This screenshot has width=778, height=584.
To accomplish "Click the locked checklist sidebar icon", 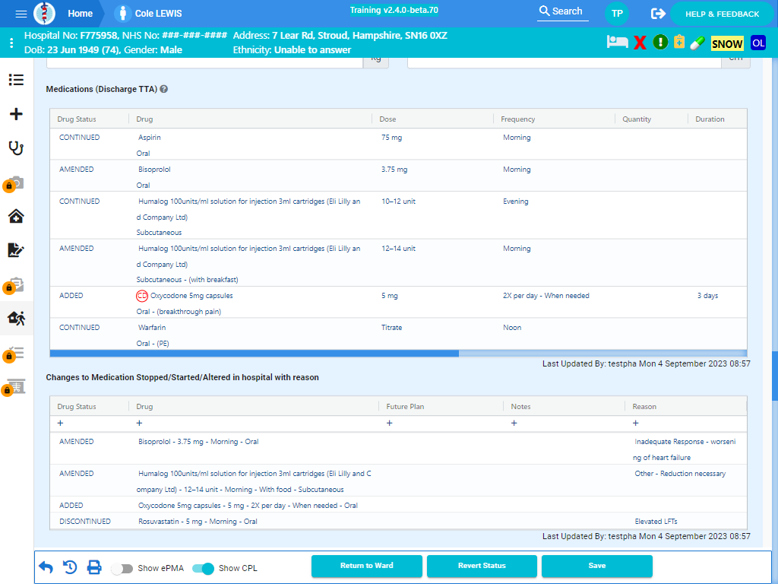I will [x=14, y=354].
